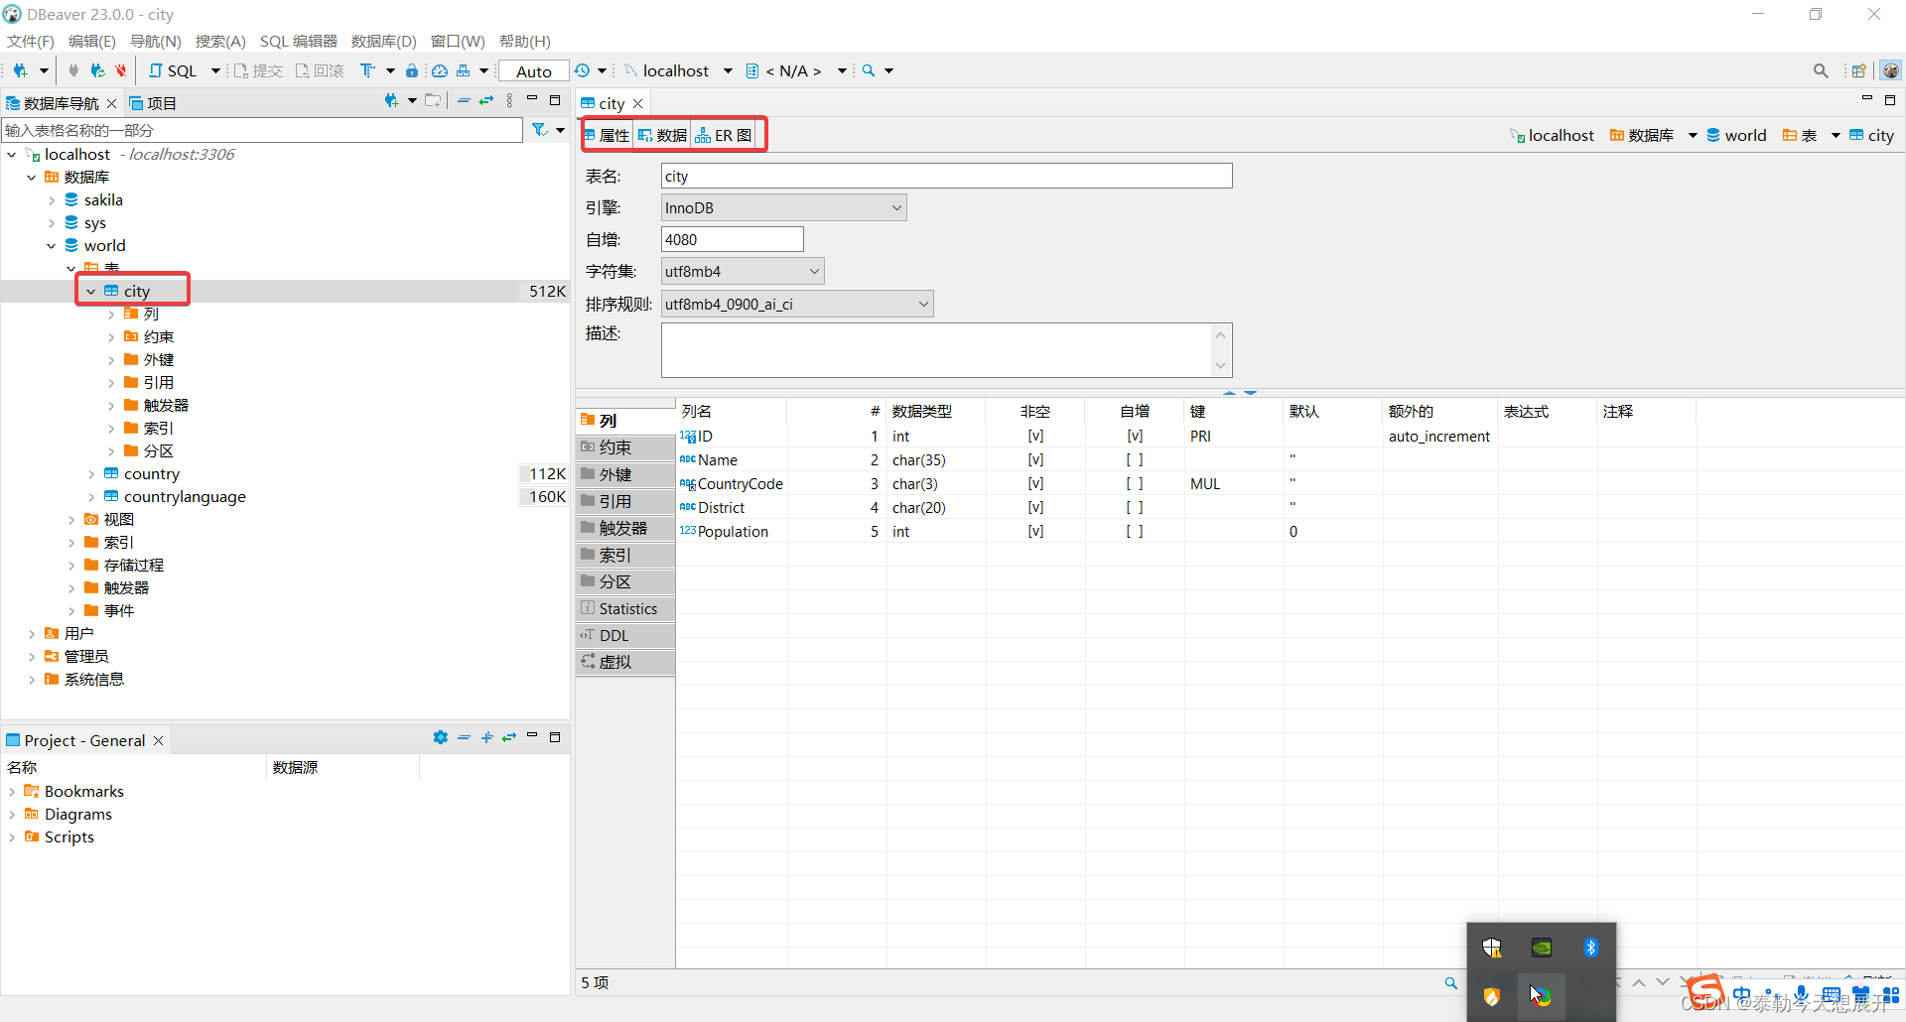Image resolution: width=1906 pixels, height=1022 pixels.
Task: Click the transaction log clock icon
Action: click(583, 70)
